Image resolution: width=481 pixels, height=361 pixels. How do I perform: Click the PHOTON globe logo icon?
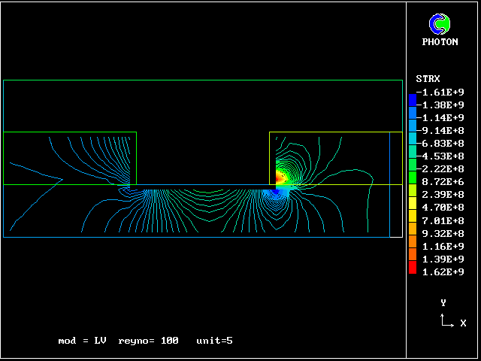point(439,24)
